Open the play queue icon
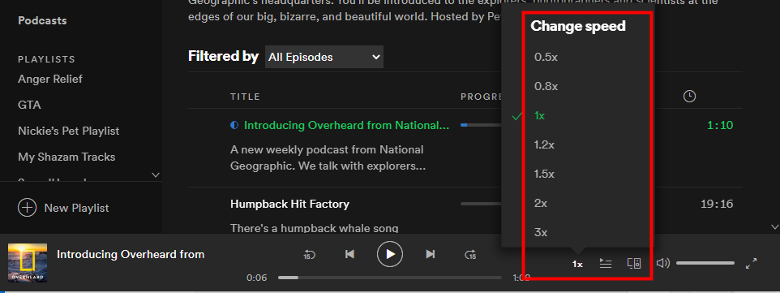 (606, 264)
